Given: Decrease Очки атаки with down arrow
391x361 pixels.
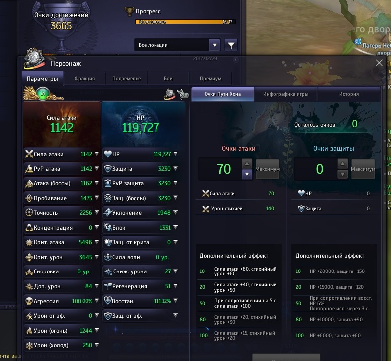Looking at the screenshot, I should click(x=247, y=174).
